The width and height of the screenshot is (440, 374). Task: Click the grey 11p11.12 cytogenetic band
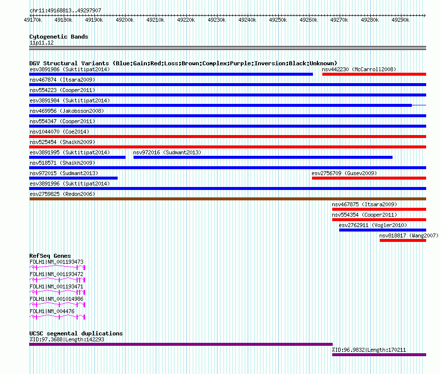tap(227, 48)
